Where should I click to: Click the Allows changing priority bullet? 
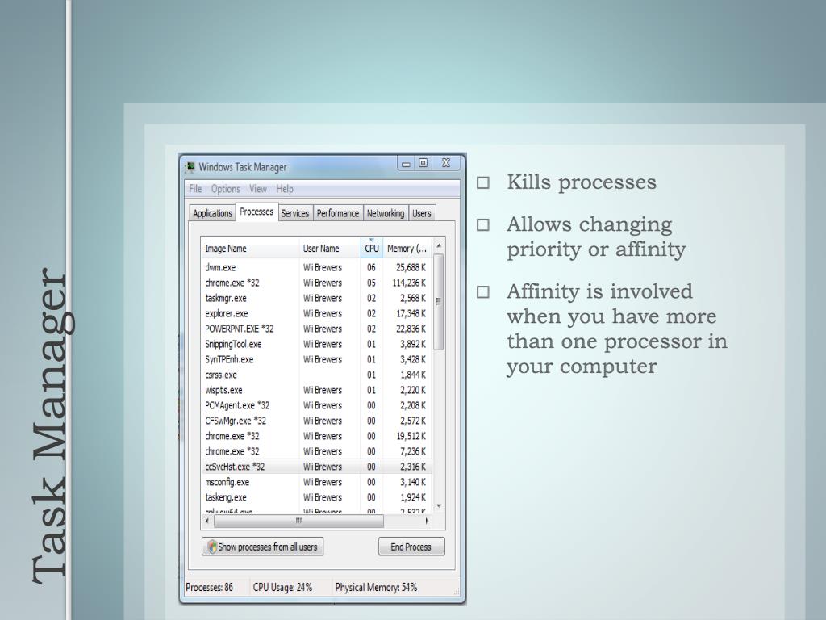coord(596,237)
